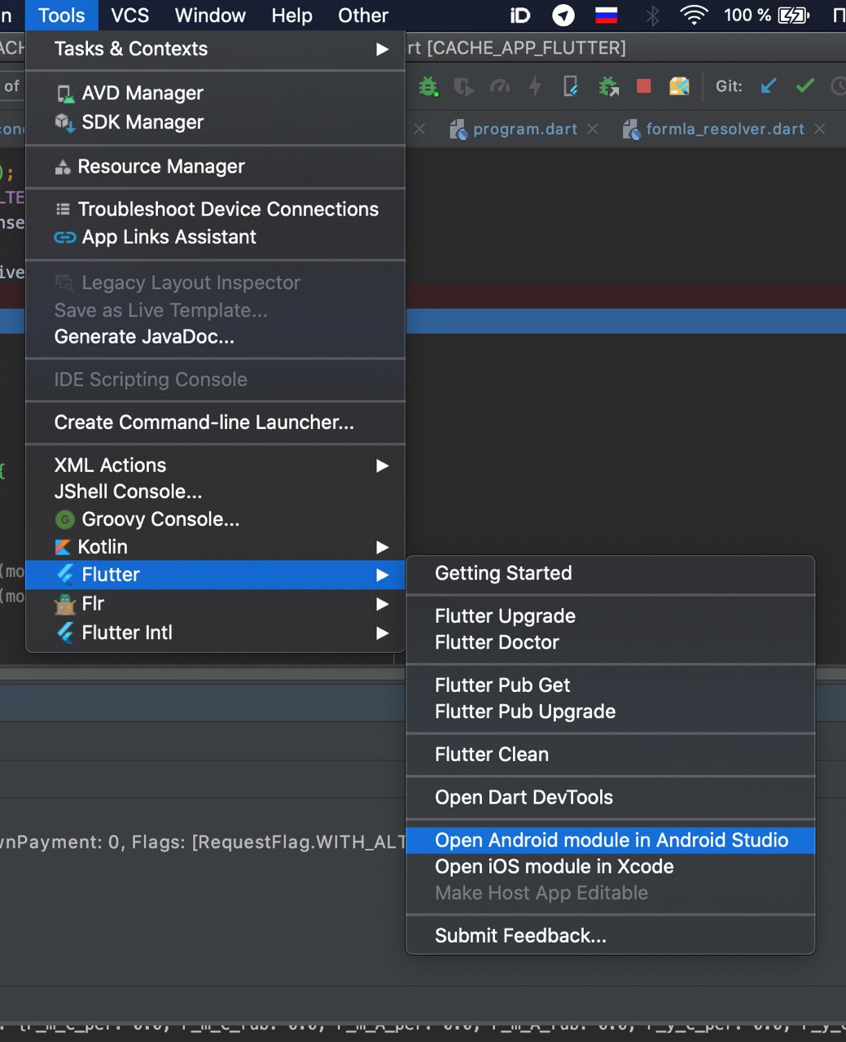Run Flutter Upgrade
Image resolution: width=846 pixels, height=1042 pixels.
coord(611,616)
